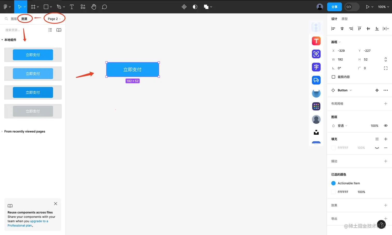Toggle the dev mode code switch
392x235 pixels.
pos(352,7)
